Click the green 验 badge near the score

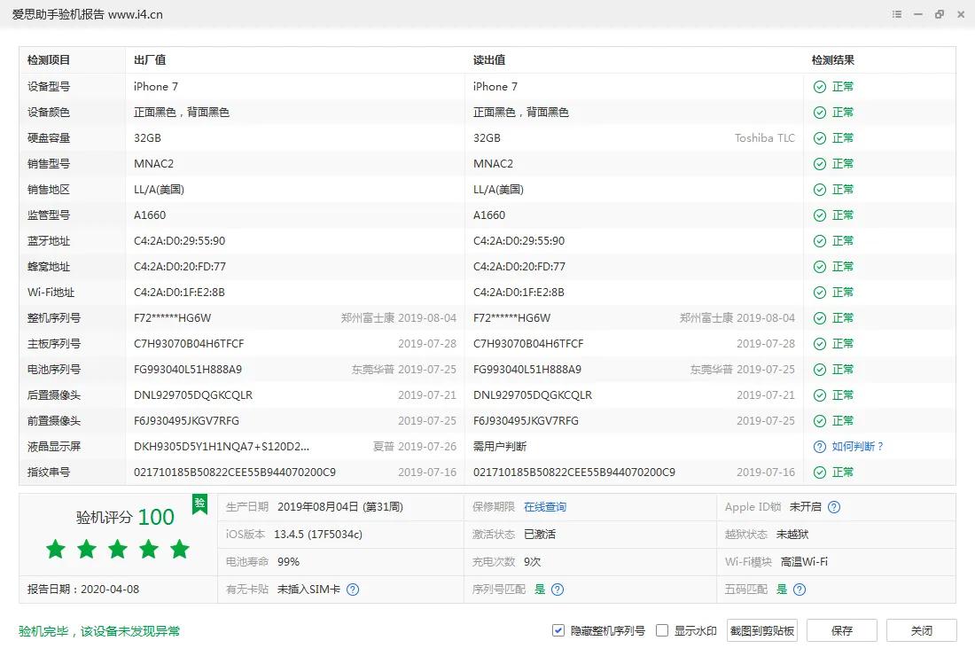point(200,503)
